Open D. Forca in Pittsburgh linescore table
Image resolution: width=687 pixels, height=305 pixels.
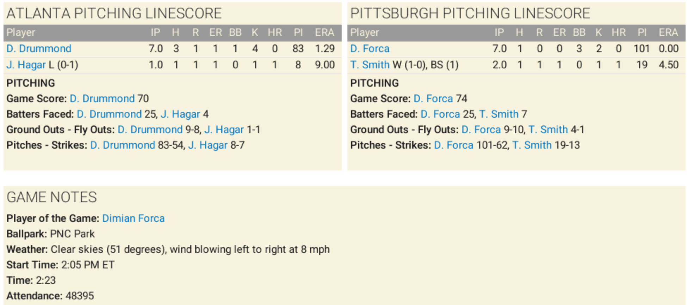[x=370, y=49]
